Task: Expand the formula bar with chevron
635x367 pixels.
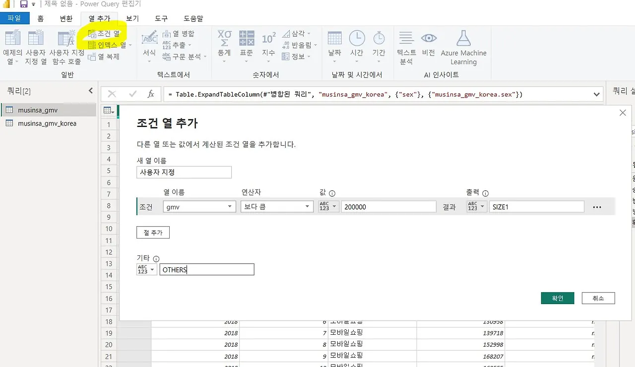Action: 596,94
